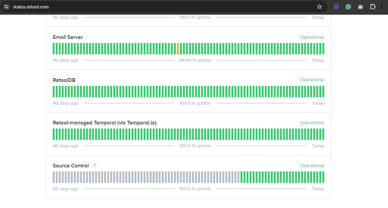The image size is (388, 208).
Task: Click the first green bar in Retool-managed Temporal chart
Action: 54,135
